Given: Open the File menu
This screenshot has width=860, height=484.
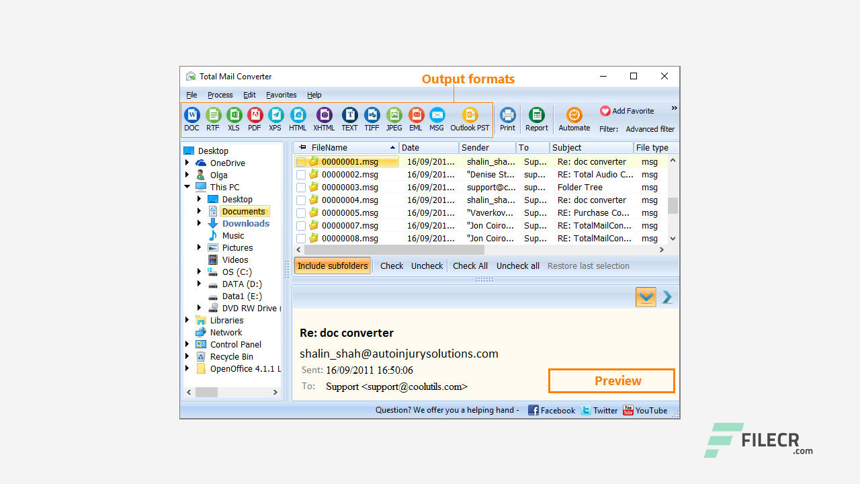Looking at the screenshot, I should point(191,95).
